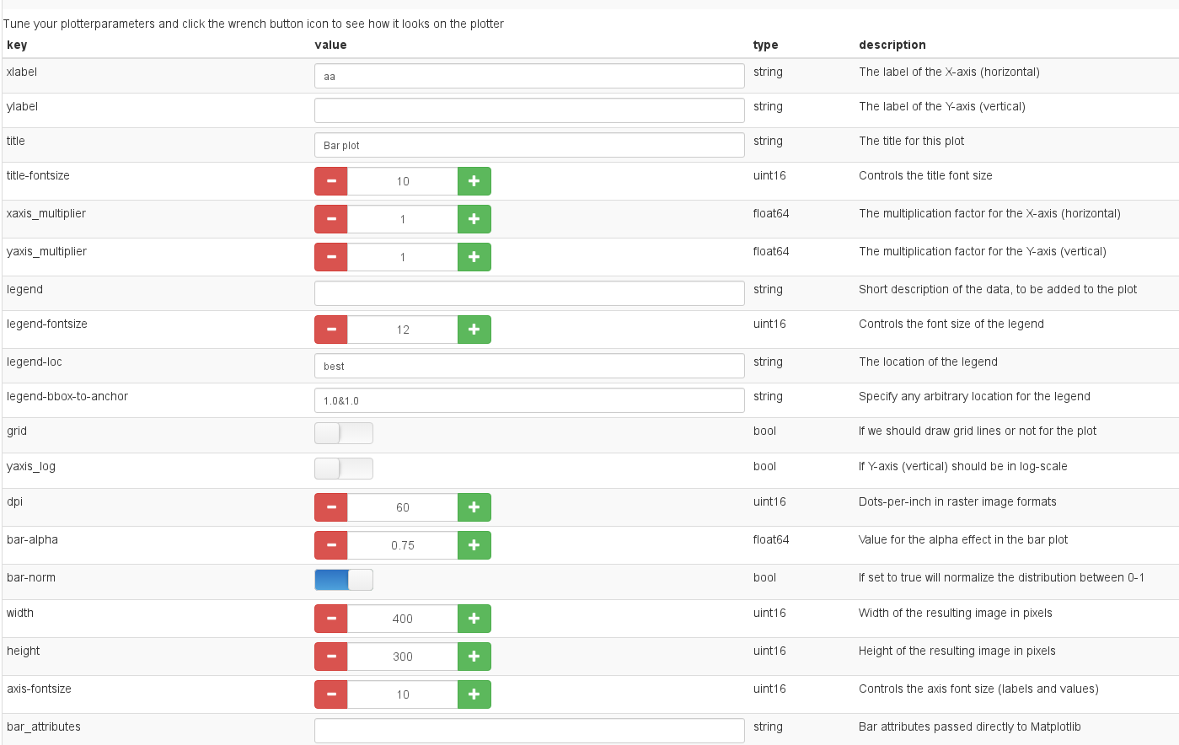Decrease the dpi value
The width and height of the screenshot is (1179, 745).
pyautogui.click(x=331, y=507)
